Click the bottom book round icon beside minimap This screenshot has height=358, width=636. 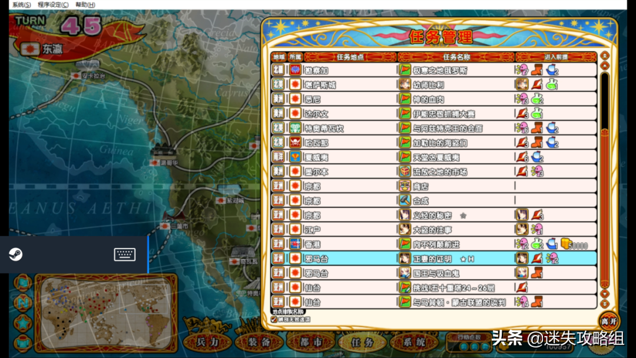tap(23, 343)
